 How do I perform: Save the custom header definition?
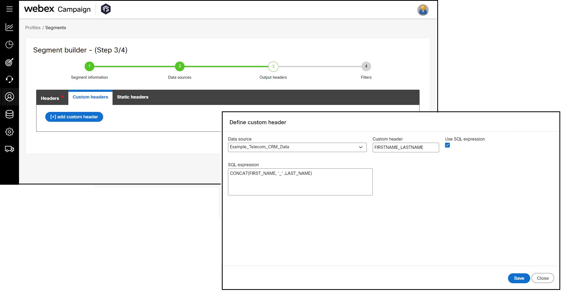point(519,278)
